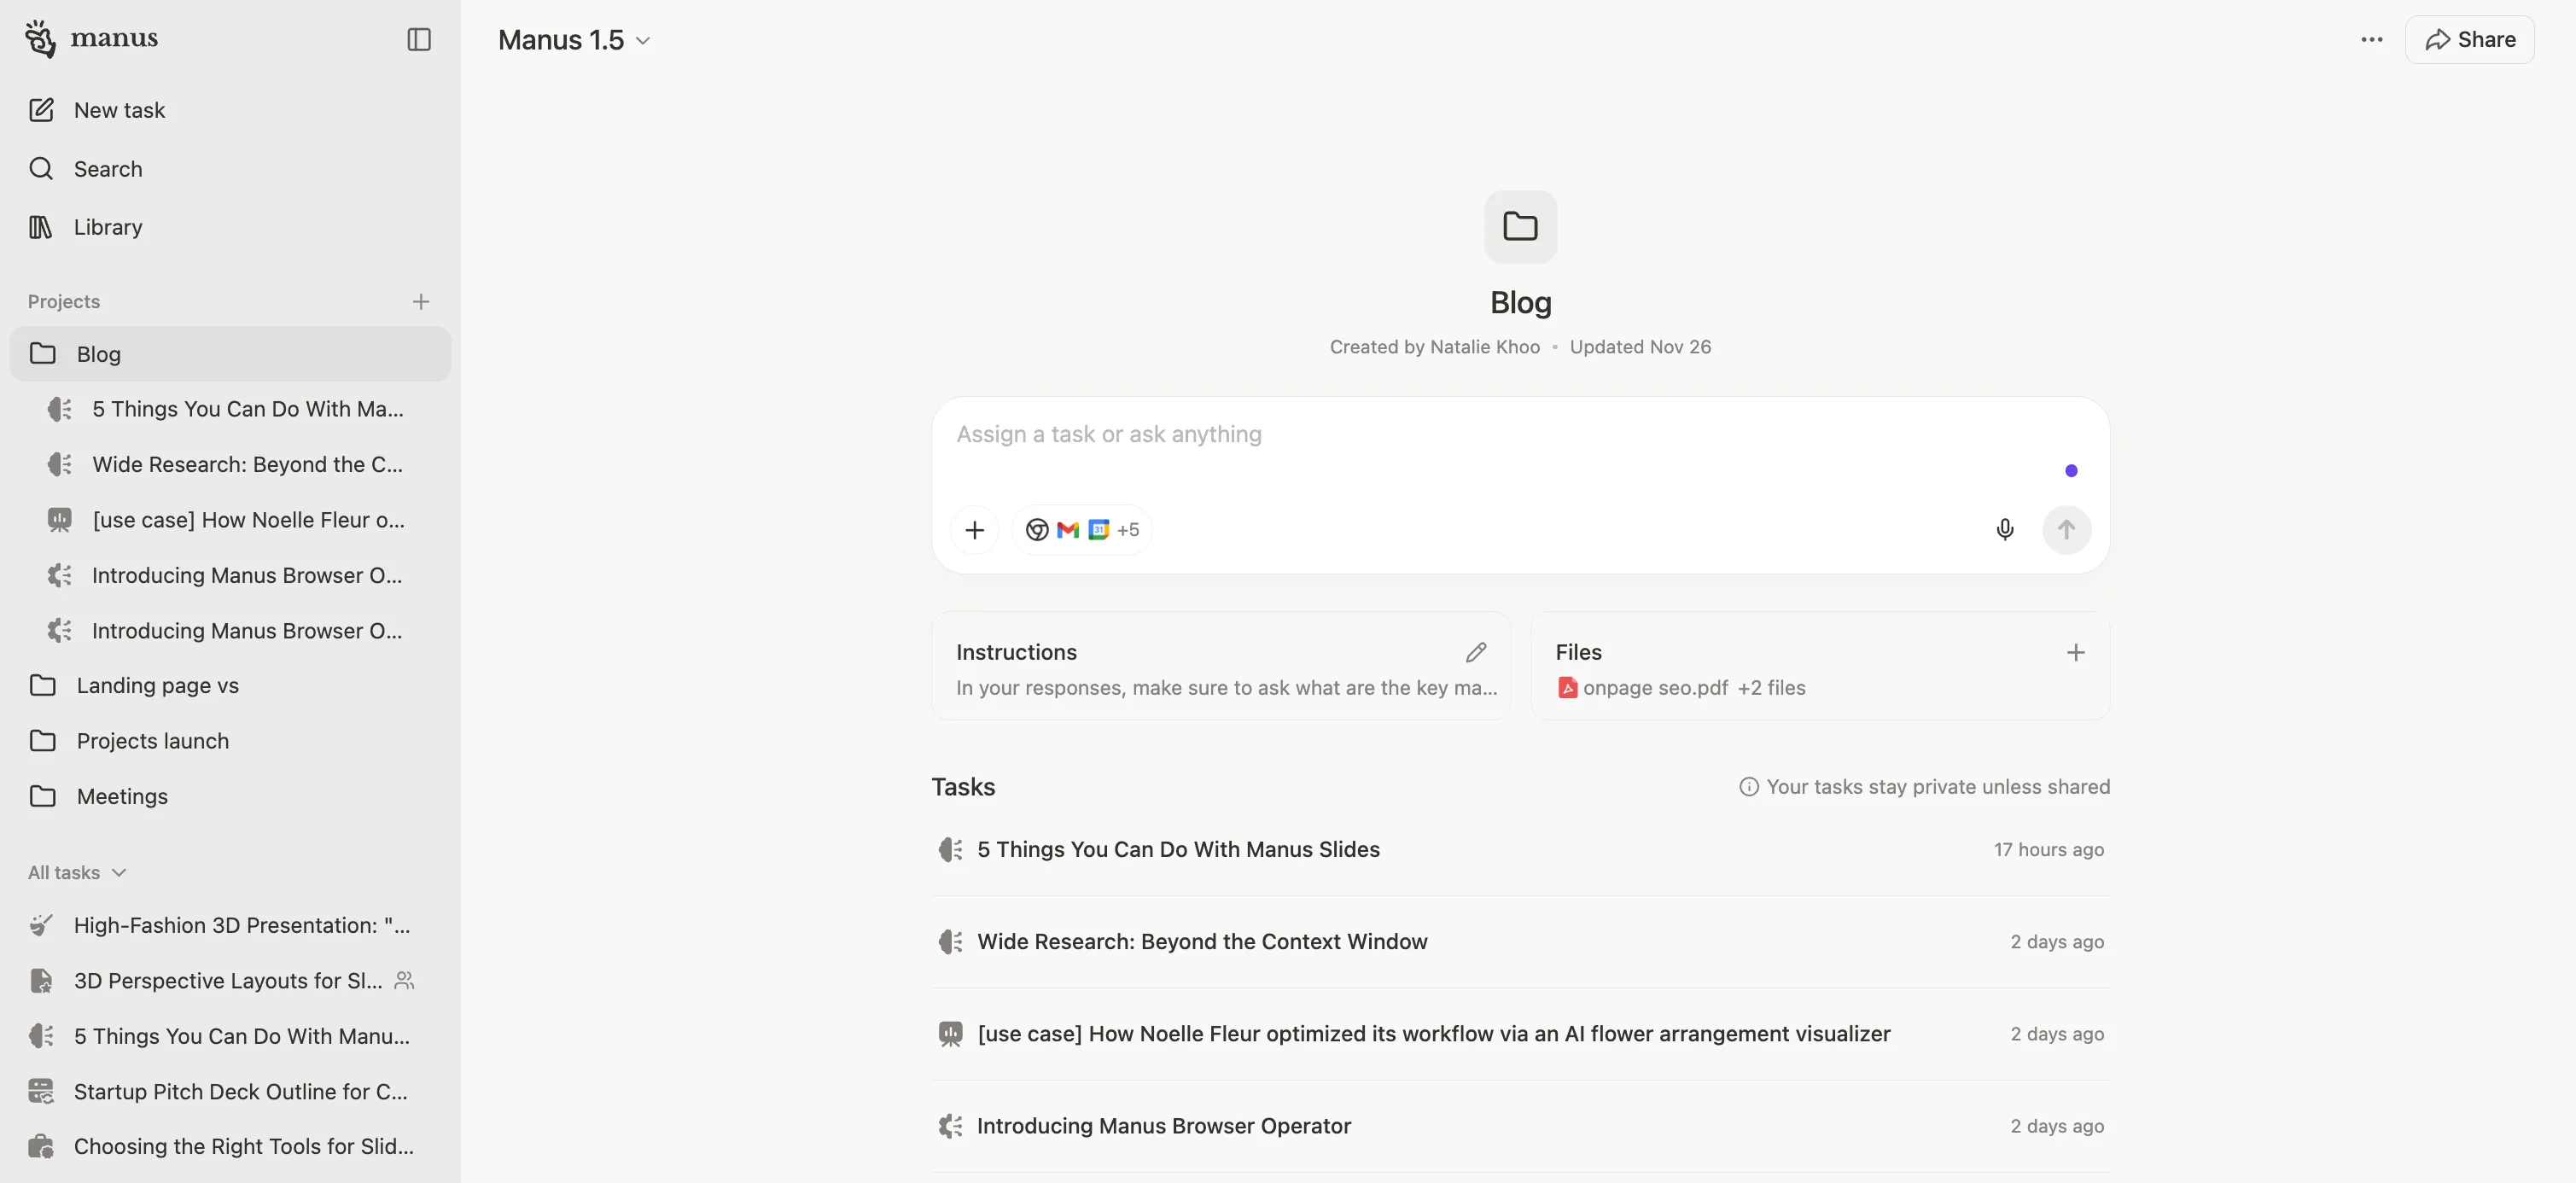The height and width of the screenshot is (1183, 2576).
Task: Open the Google Calendar connector icon
Action: click(1099, 529)
